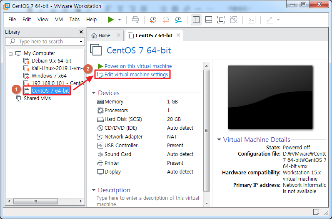Open the VM menu
Image resolution: width=332 pixels, height=219 pixels.
59,20
